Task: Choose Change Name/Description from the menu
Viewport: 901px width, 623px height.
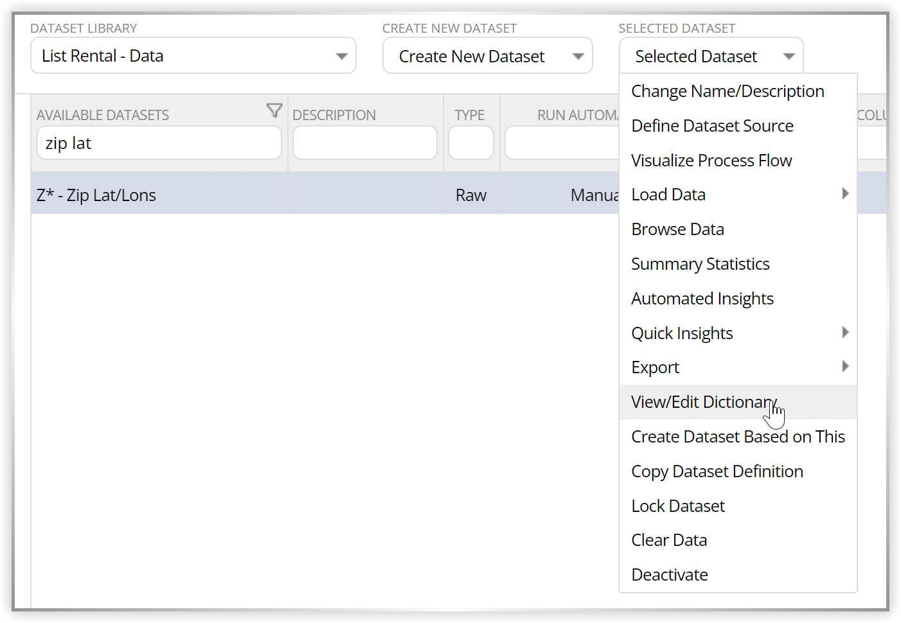Action: 738,91
